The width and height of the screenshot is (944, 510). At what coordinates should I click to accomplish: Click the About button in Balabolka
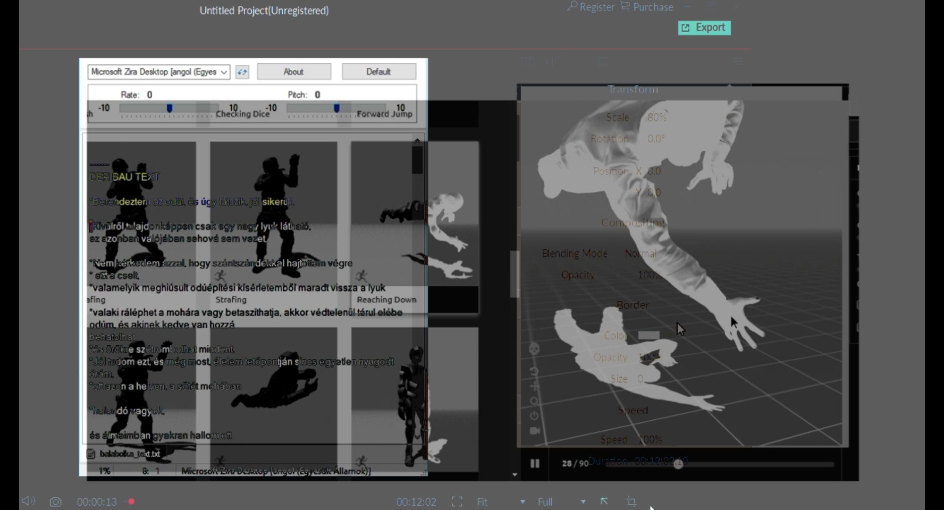click(x=294, y=72)
